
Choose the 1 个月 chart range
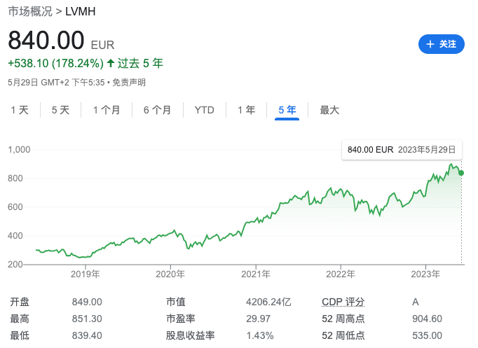(107, 110)
